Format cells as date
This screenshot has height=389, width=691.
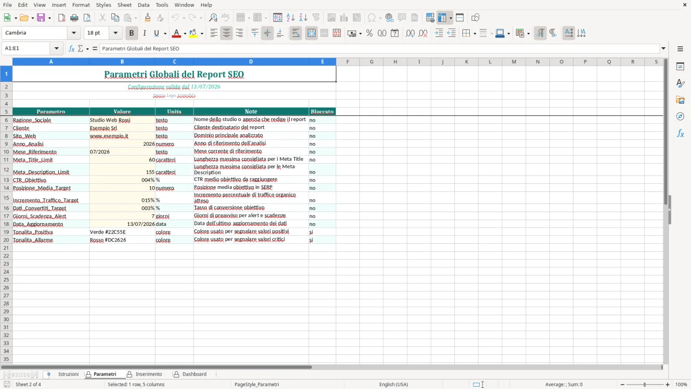(x=394, y=33)
